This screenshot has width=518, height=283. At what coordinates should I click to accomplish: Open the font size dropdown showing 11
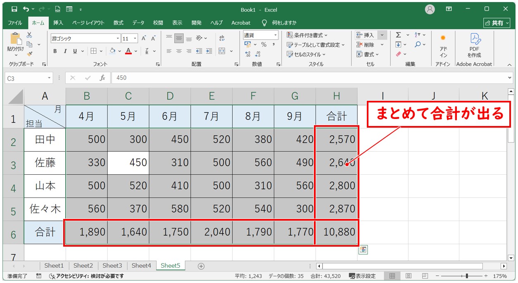[135, 38]
